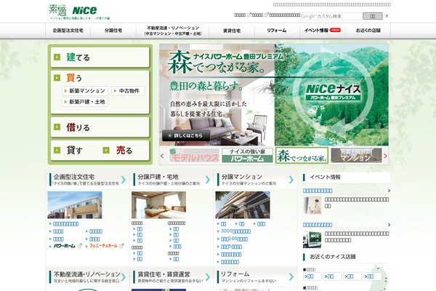Click the Nice logo in header
Screen dimensions: 436x291
(x=84, y=11)
